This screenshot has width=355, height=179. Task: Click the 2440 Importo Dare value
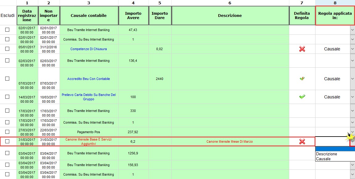[x=160, y=79]
